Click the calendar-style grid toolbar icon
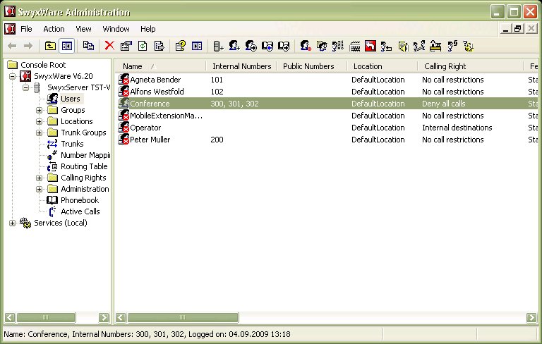Image resolution: width=542 pixels, height=344 pixels. (x=355, y=46)
